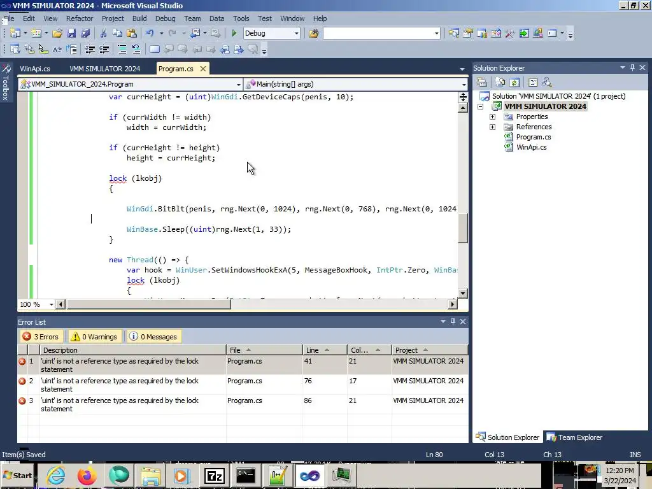Open the Start Page green arrow icon
652x489 pixels.
(x=524, y=33)
